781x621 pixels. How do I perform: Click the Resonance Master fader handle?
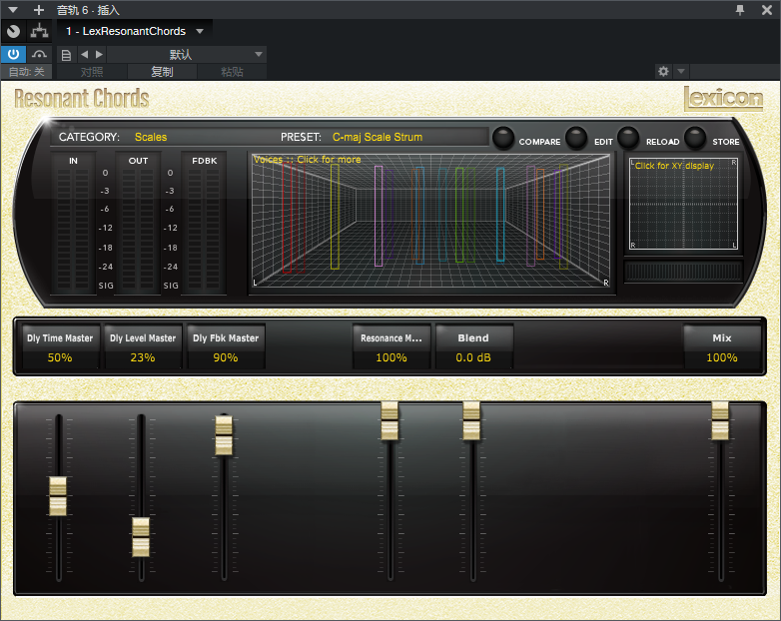point(390,421)
